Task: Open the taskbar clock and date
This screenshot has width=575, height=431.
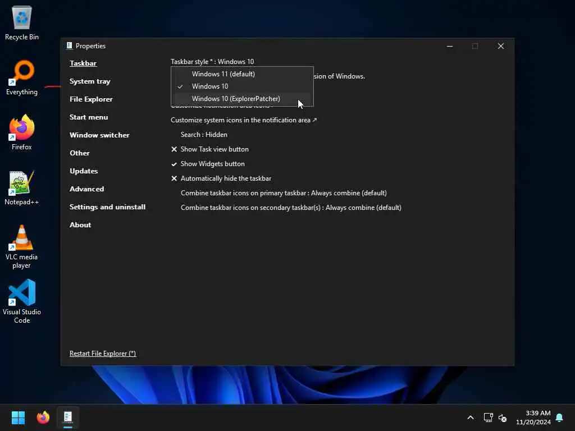Action: coord(533,418)
